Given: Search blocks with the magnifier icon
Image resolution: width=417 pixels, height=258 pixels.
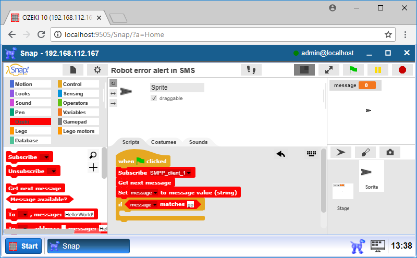Looking at the screenshot, I should tap(93, 155).
